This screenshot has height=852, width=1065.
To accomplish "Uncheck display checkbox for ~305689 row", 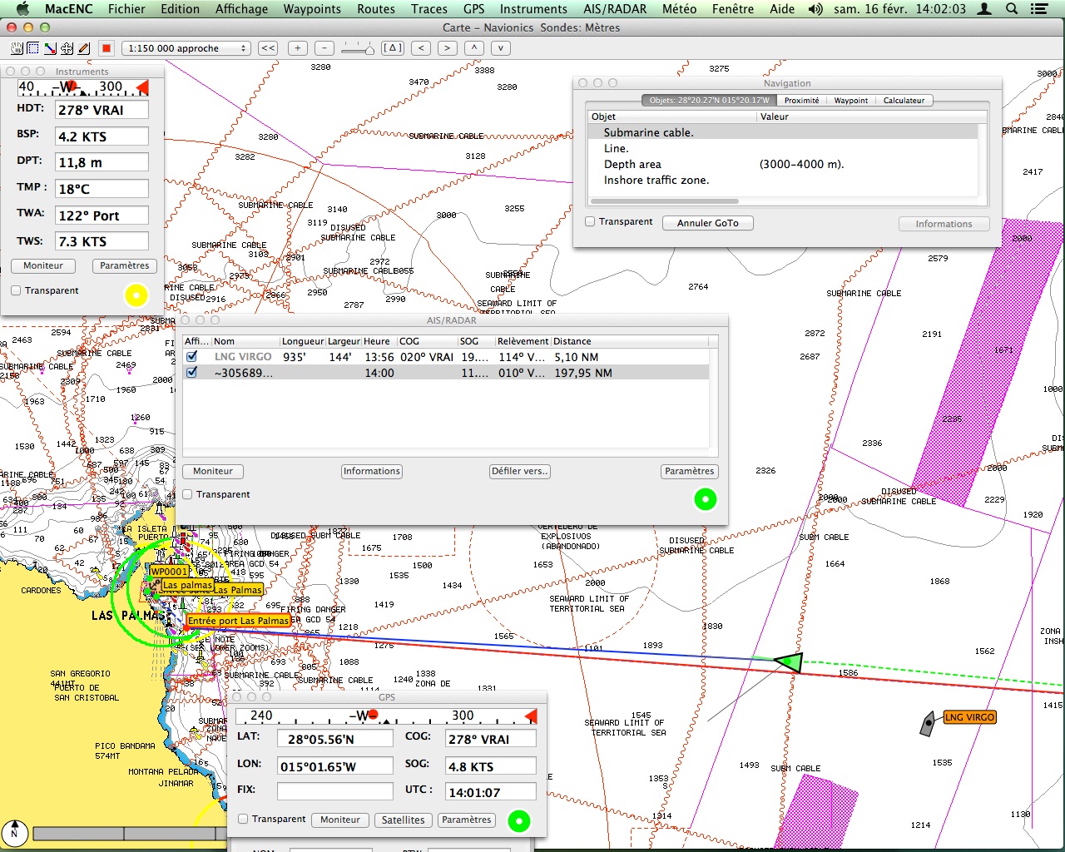I will tap(192, 372).
